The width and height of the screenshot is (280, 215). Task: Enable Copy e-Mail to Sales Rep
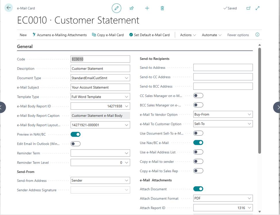click(x=198, y=171)
